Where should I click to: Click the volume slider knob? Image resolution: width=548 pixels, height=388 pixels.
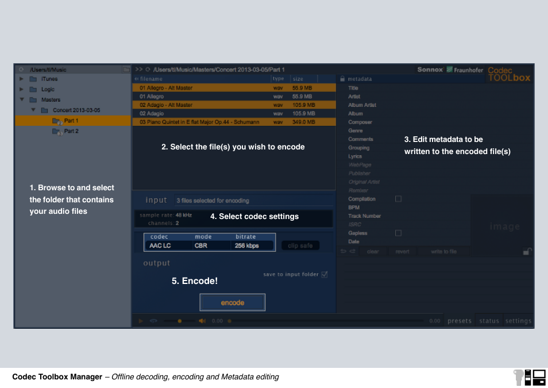point(180,321)
